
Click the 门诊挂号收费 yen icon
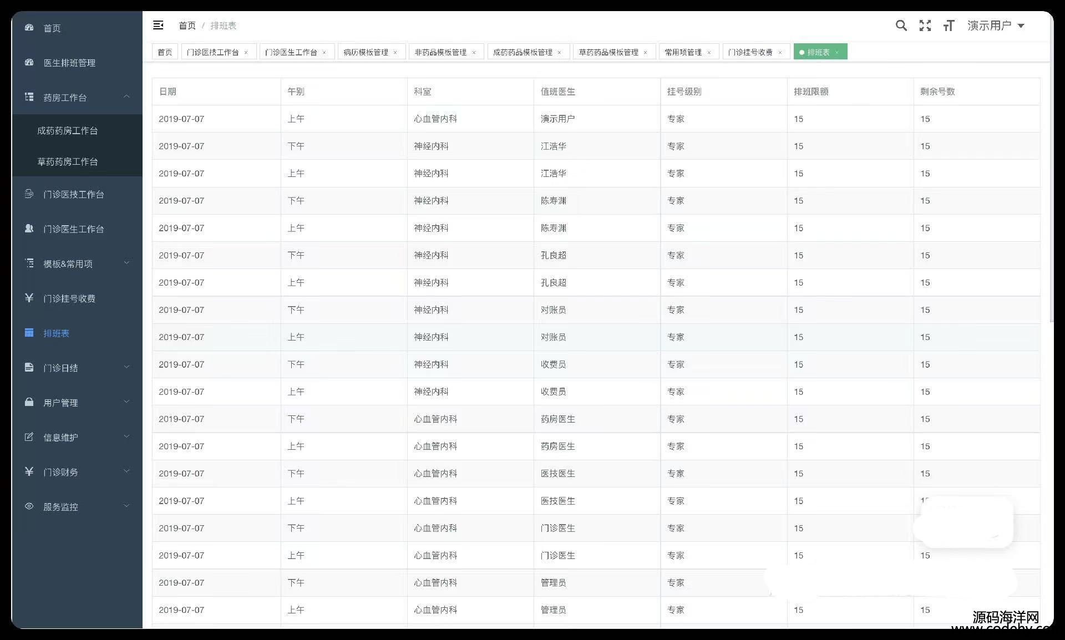tap(29, 298)
